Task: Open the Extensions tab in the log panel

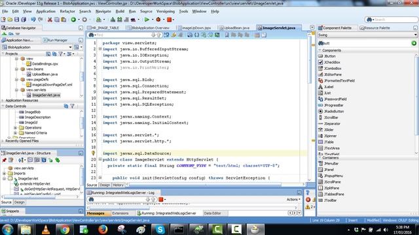Action: click(x=120, y=213)
